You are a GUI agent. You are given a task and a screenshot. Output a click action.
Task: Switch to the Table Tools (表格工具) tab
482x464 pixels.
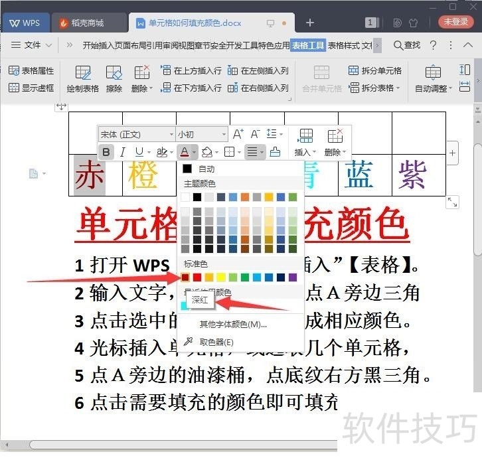[307, 46]
